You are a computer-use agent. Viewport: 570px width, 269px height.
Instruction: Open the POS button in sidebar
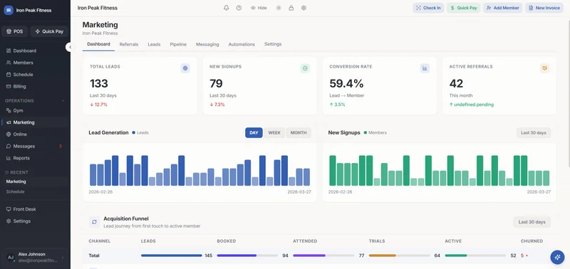pyautogui.click(x=15, y=31)
